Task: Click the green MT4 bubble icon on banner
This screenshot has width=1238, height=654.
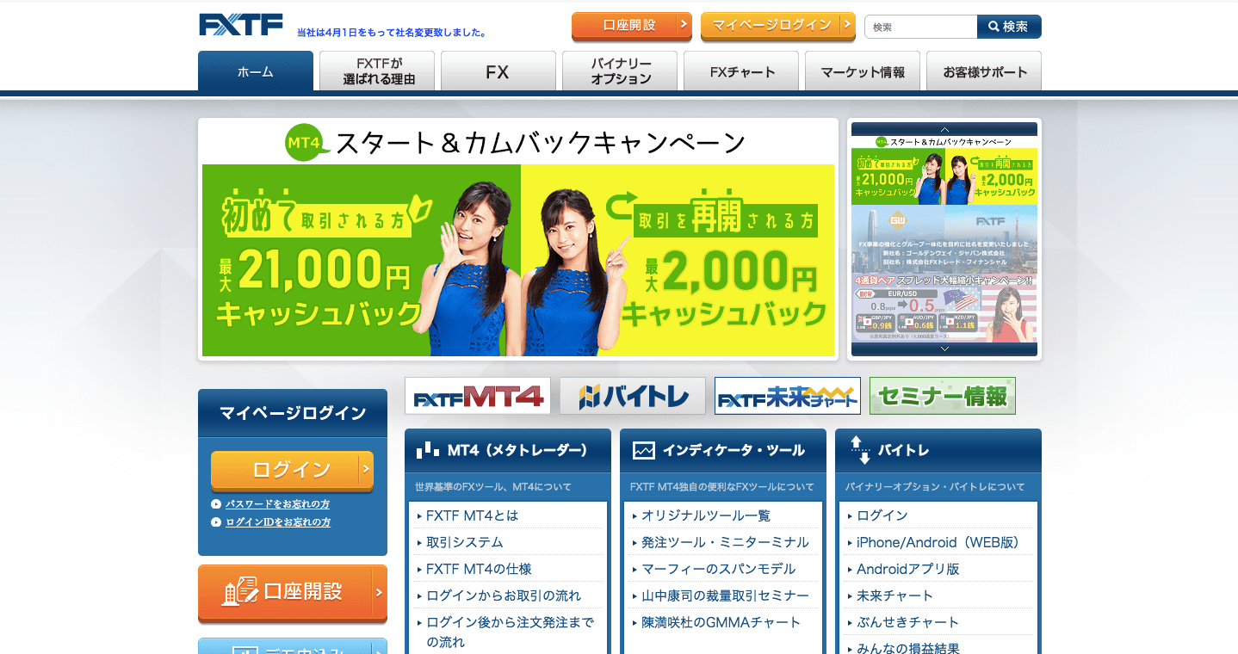Action: tap(307, 143)
